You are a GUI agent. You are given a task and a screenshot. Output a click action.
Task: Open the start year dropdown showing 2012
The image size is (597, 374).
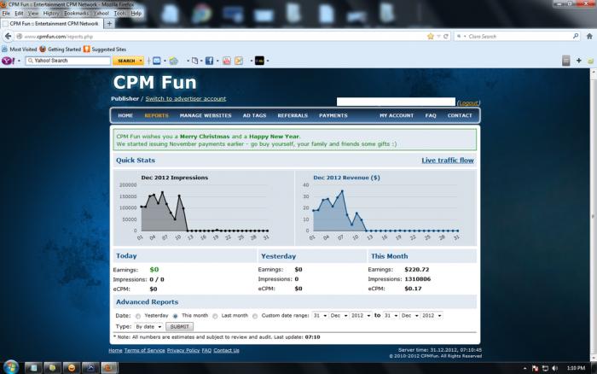pos(361,316)
